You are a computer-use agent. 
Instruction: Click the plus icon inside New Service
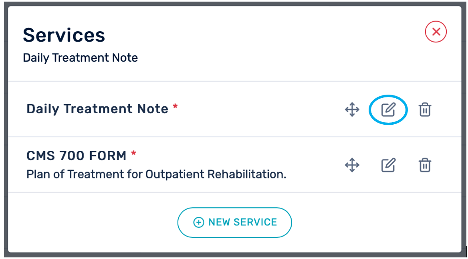tap(198, 223)
